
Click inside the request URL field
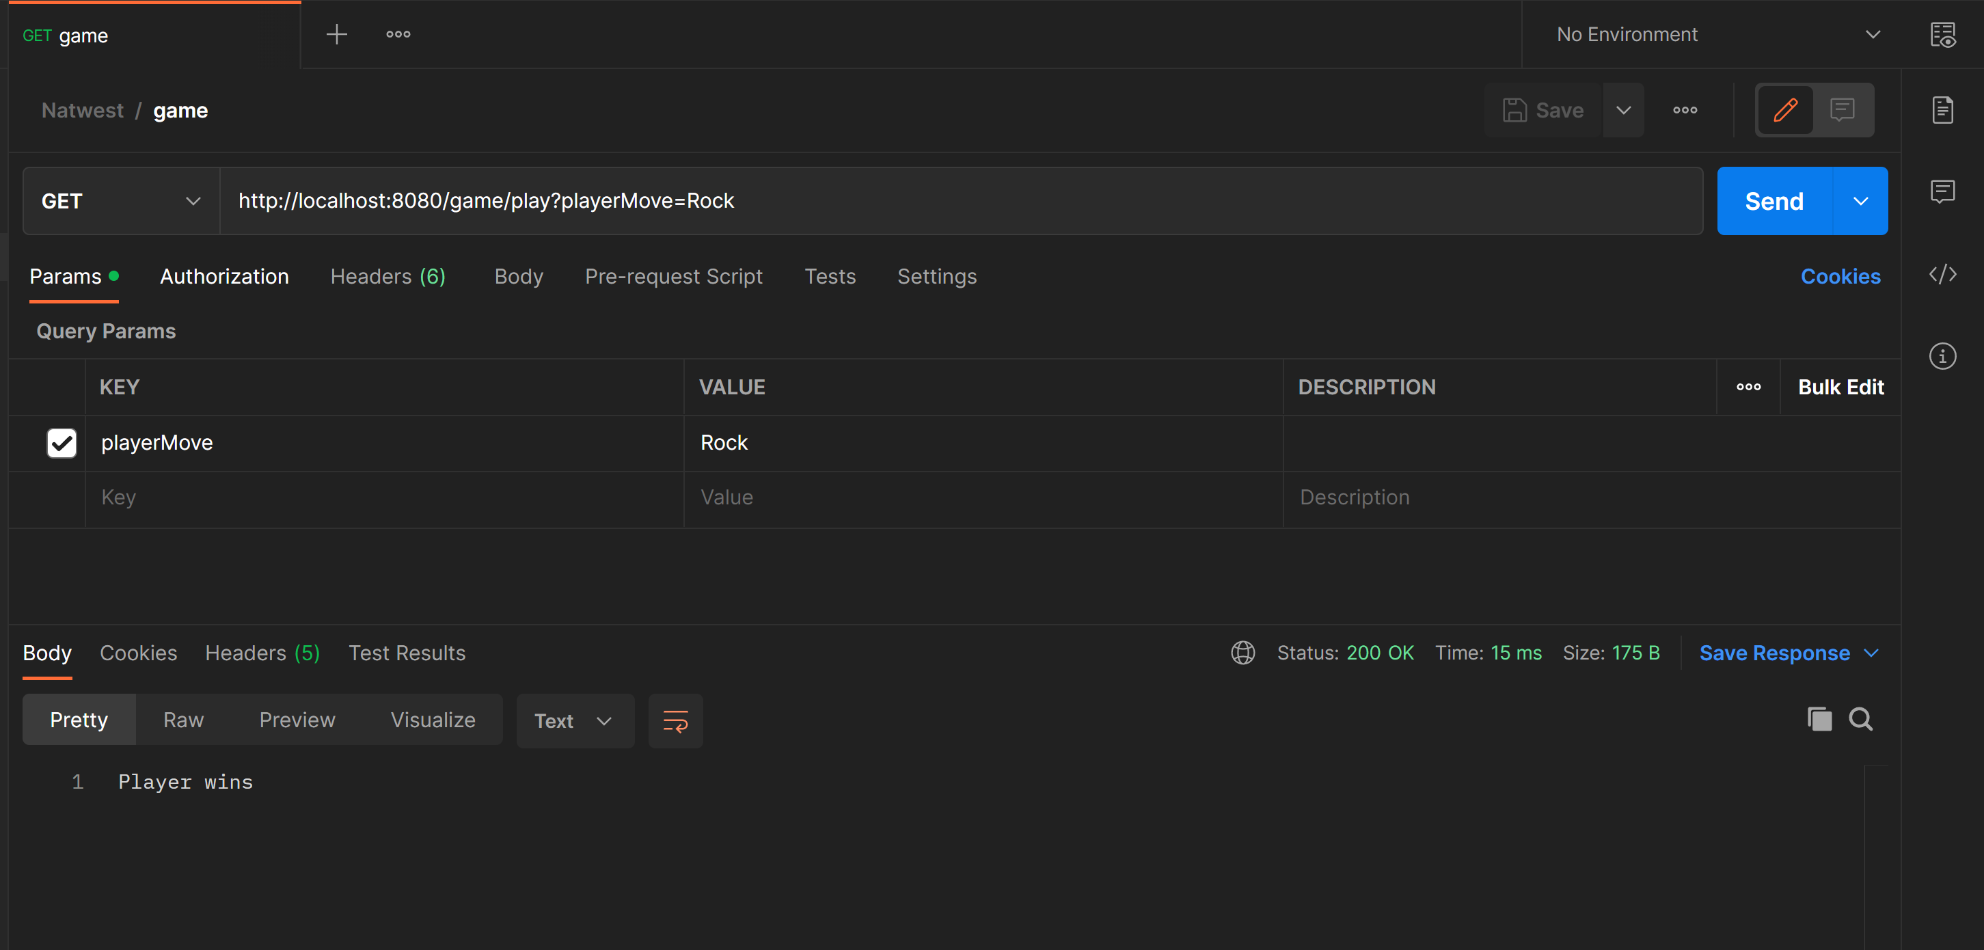[924, 201]
